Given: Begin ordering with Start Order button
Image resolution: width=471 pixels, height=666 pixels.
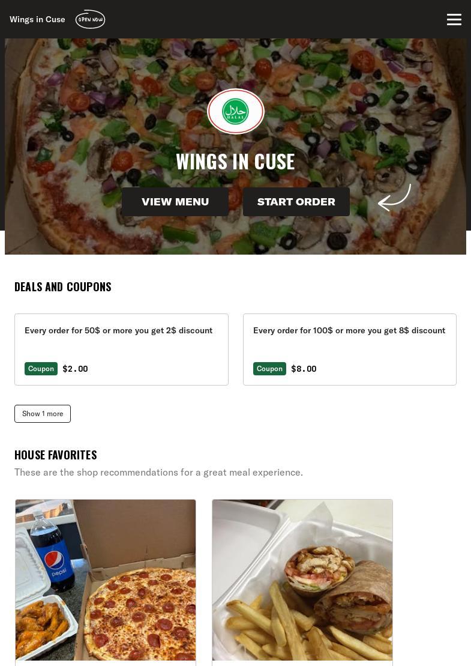Looking at the screenshot, I should tap(296, 202).
